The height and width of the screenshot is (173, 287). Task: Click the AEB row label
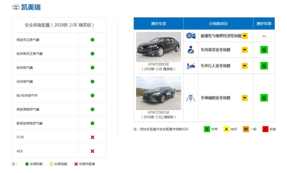tap(20, 151)
